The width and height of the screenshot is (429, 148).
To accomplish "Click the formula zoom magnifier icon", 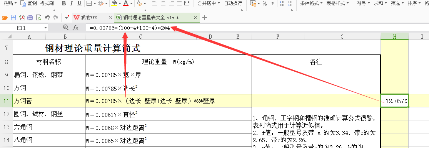I will (66, 27).
